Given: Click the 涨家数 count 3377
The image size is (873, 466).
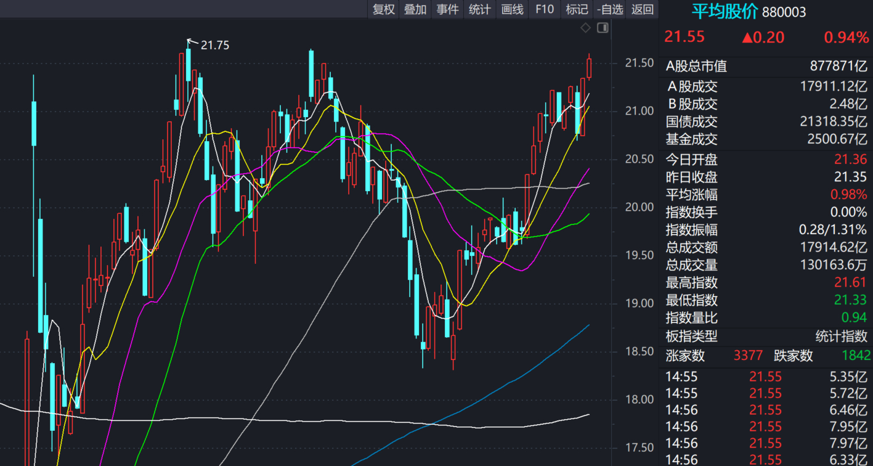Looking at the screenshot, I should pyautogui.click(x=748, y=356).
